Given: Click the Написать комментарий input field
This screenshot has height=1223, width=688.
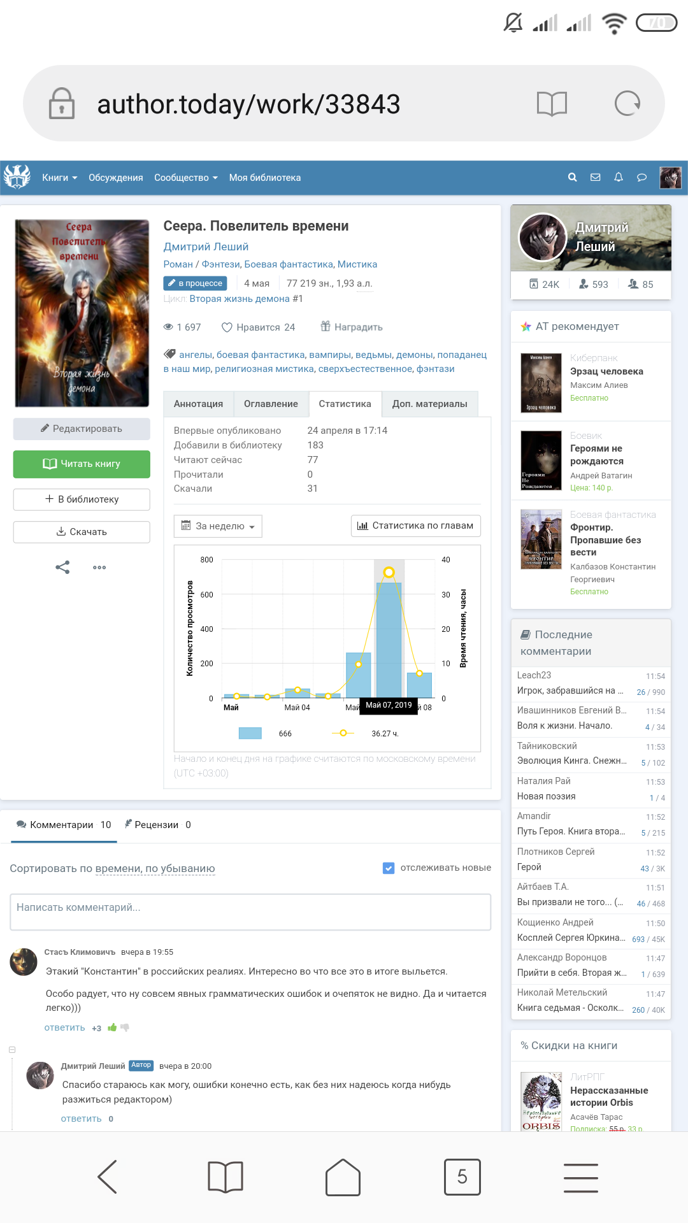Looking at the screenshot, I should click(250, 912).
